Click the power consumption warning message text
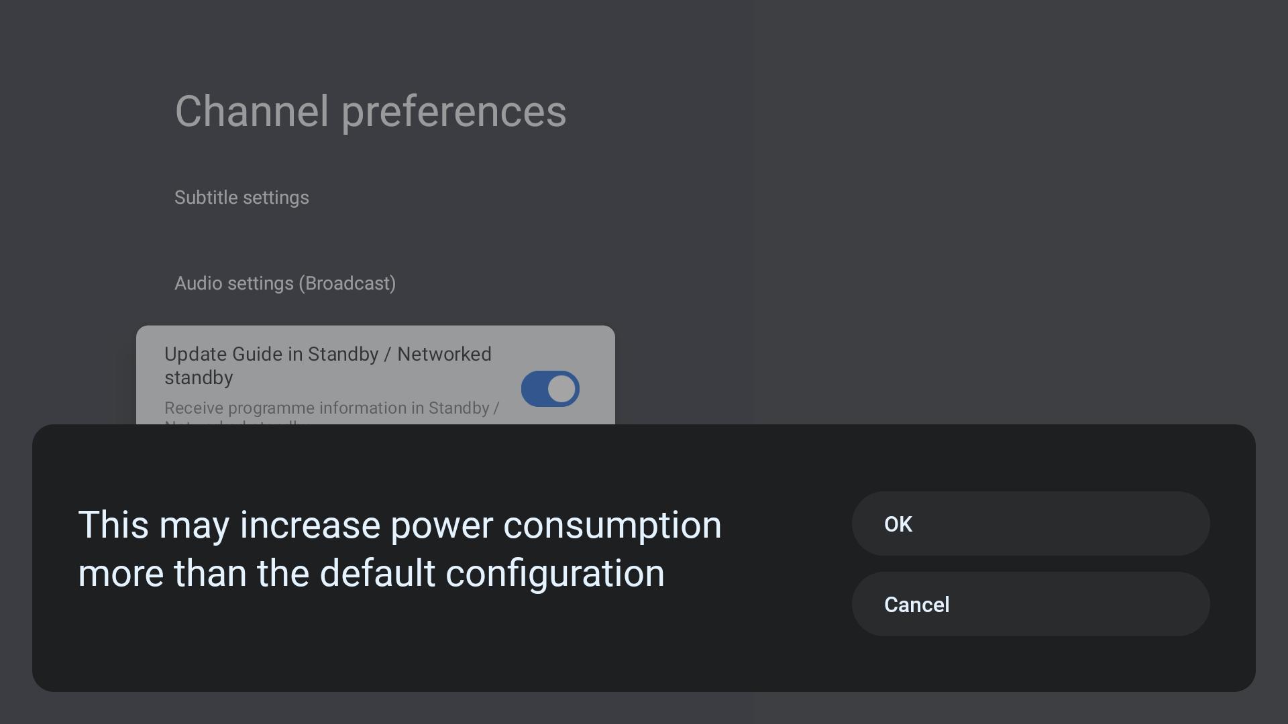The height and width of the screenshot is (724, 1288). pos(400,549)
